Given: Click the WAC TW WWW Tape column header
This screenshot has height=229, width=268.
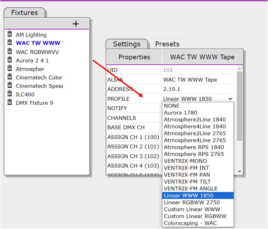Looking at the screenshot, I should pyautogui.click(x=202, y=57).
